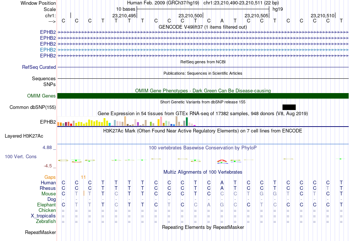Select the Chicken alignment row label
The width and height of the screenshot is (349, 241).
coord(47,210)
